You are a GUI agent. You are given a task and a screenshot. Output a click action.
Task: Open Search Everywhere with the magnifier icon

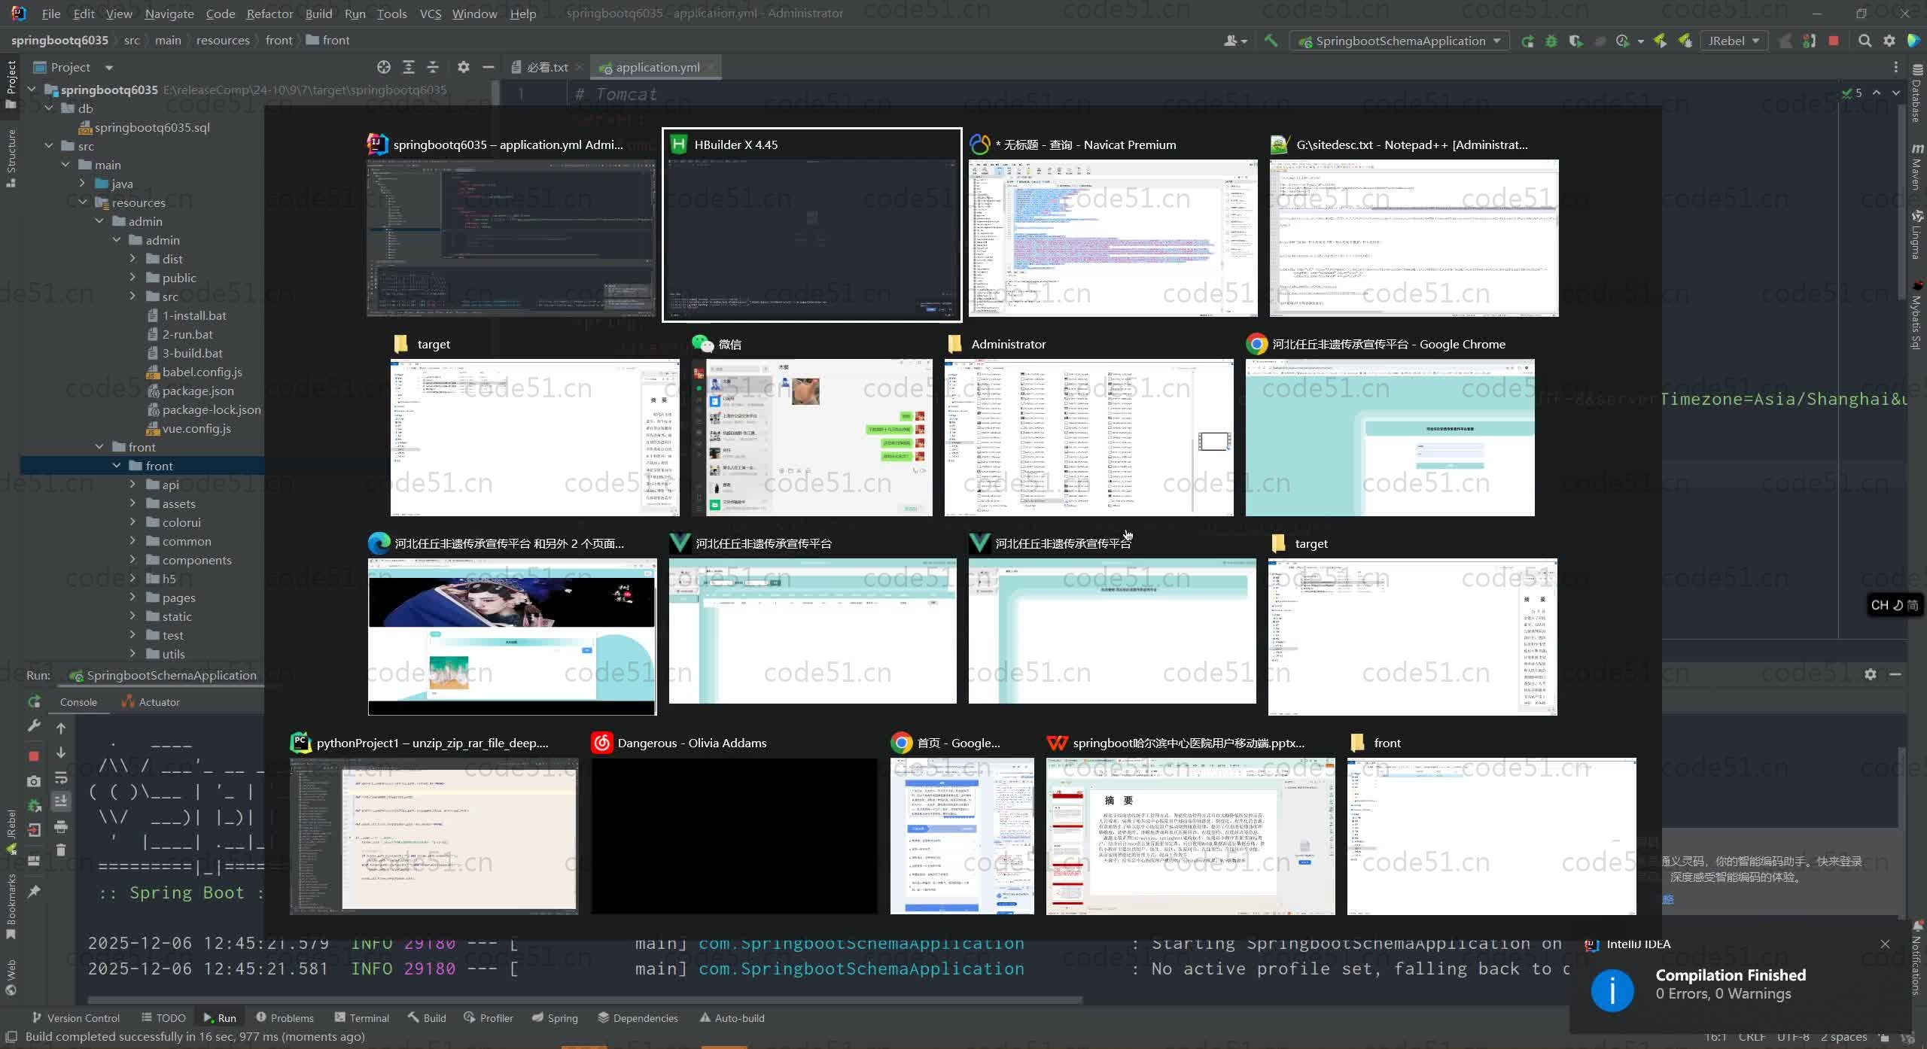pyautogui.click(x=1865, y=41)
